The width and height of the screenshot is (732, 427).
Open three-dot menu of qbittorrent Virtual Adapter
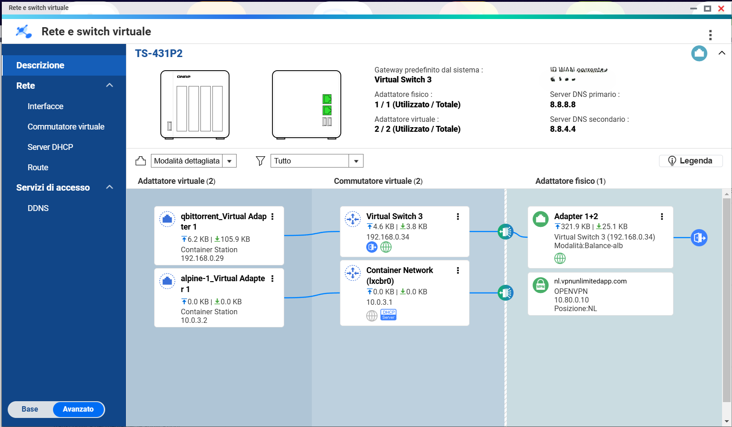[272, 216]
